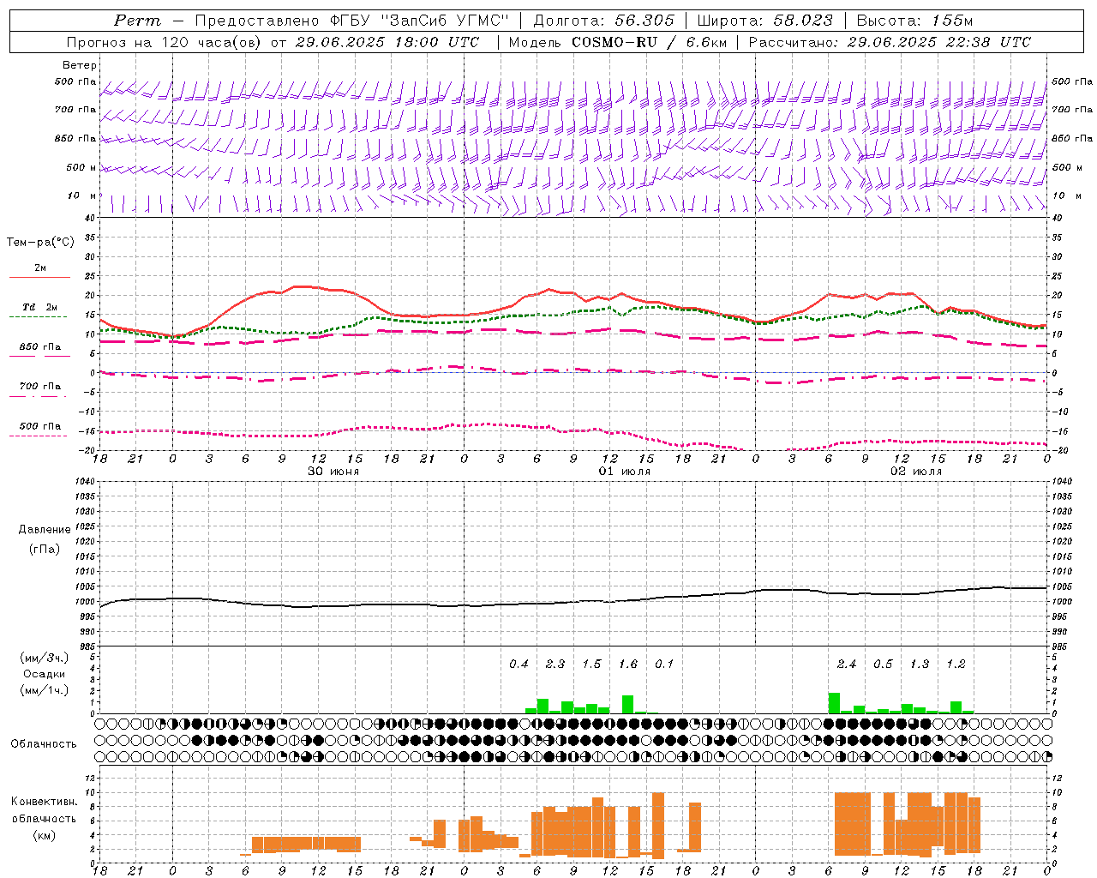This screenshot has height=878, width=1097.
Task: Click the "Ветер" wind panel label
Action: 80,65
